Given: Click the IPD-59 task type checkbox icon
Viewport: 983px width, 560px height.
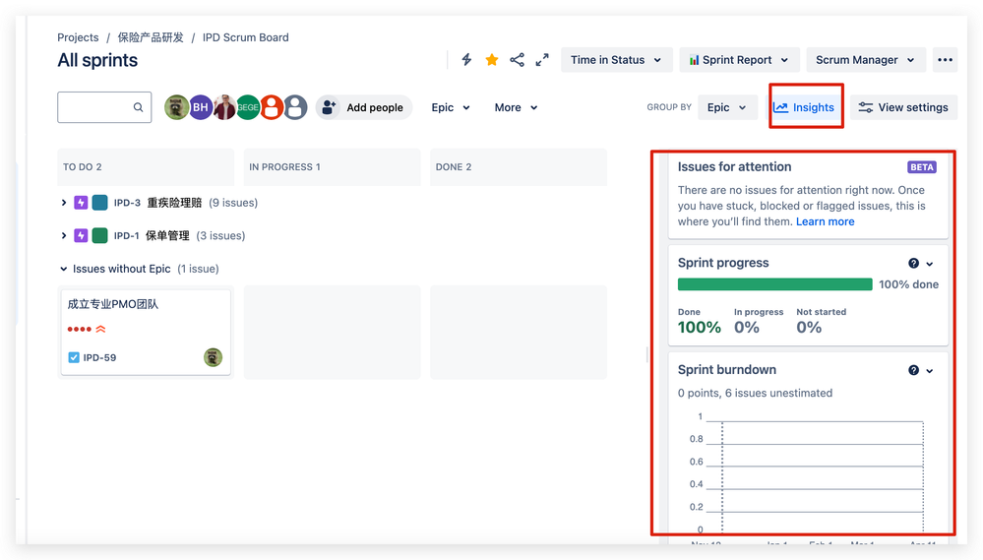Looking at the screenshot, I should tap(74, 357).
